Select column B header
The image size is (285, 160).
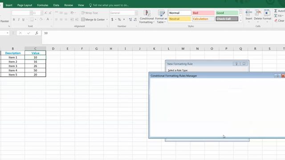pos(13,48)
